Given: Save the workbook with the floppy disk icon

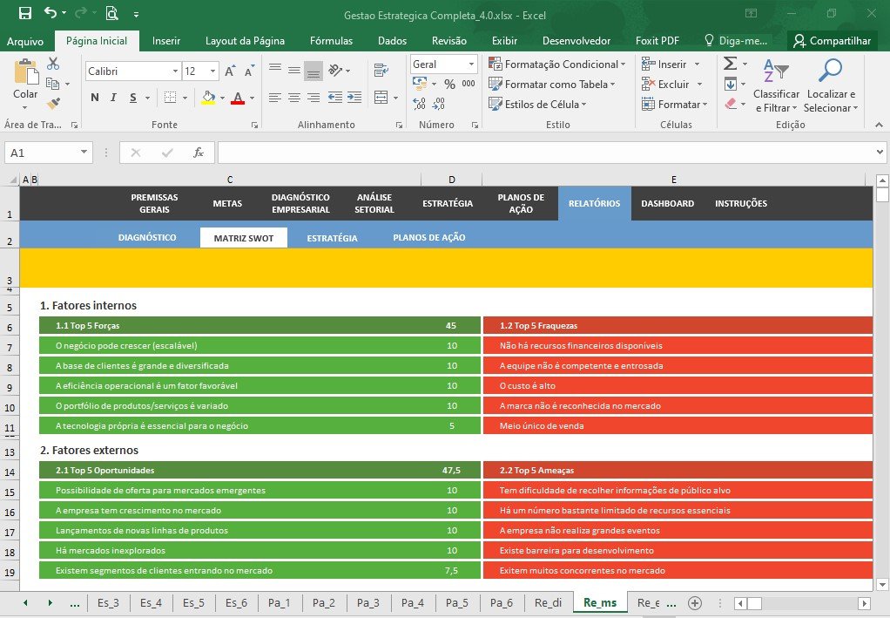Looking at the screenshot, I should pyautogui.click(x=25, y=13).
